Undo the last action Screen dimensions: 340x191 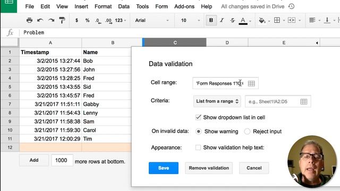point(40,20)
